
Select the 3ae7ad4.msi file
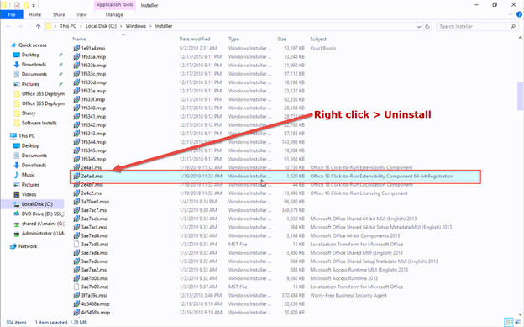(95, 236)
